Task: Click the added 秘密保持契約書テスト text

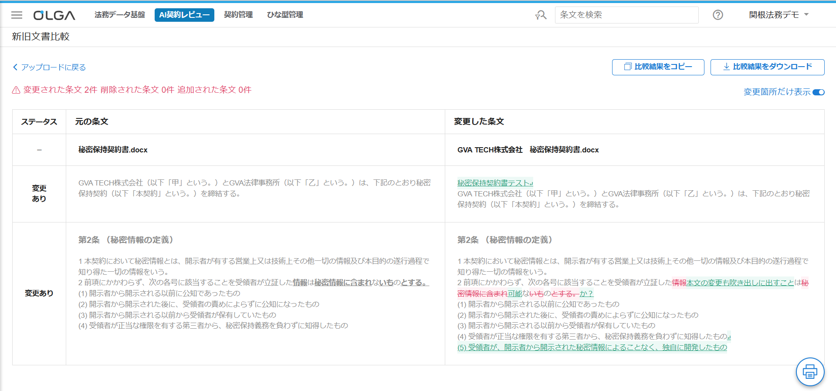Action: pyautogui.click(x=494, y=183)
